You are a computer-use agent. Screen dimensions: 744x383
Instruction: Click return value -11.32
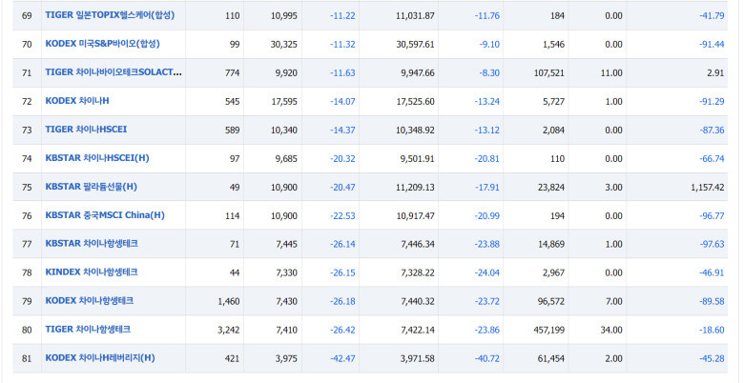point(342,44)
